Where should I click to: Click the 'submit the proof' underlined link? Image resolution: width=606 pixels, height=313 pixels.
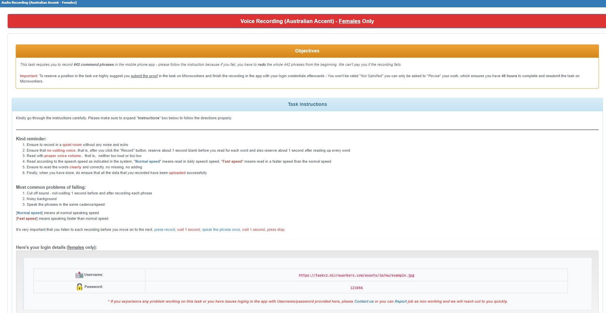pos(144,76)
